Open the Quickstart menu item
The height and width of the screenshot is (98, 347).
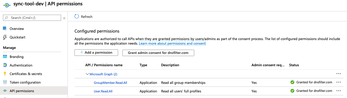[x=17, y=37]
